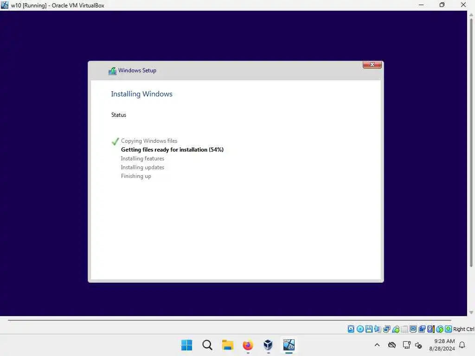Viewport: 475px width, 356px height.
Task: Click the 'Installing updates' step
Action: [142, 167]
